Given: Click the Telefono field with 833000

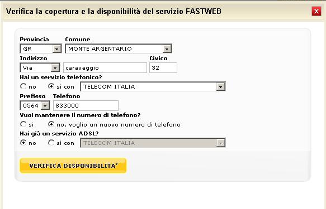Looking at the screenshot, I should 86,105.
